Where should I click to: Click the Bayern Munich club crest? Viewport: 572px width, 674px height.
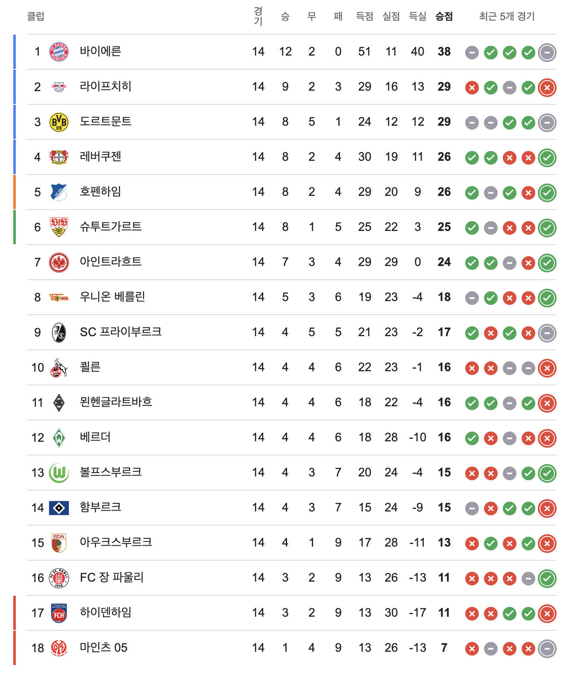(x=59, y=52)
